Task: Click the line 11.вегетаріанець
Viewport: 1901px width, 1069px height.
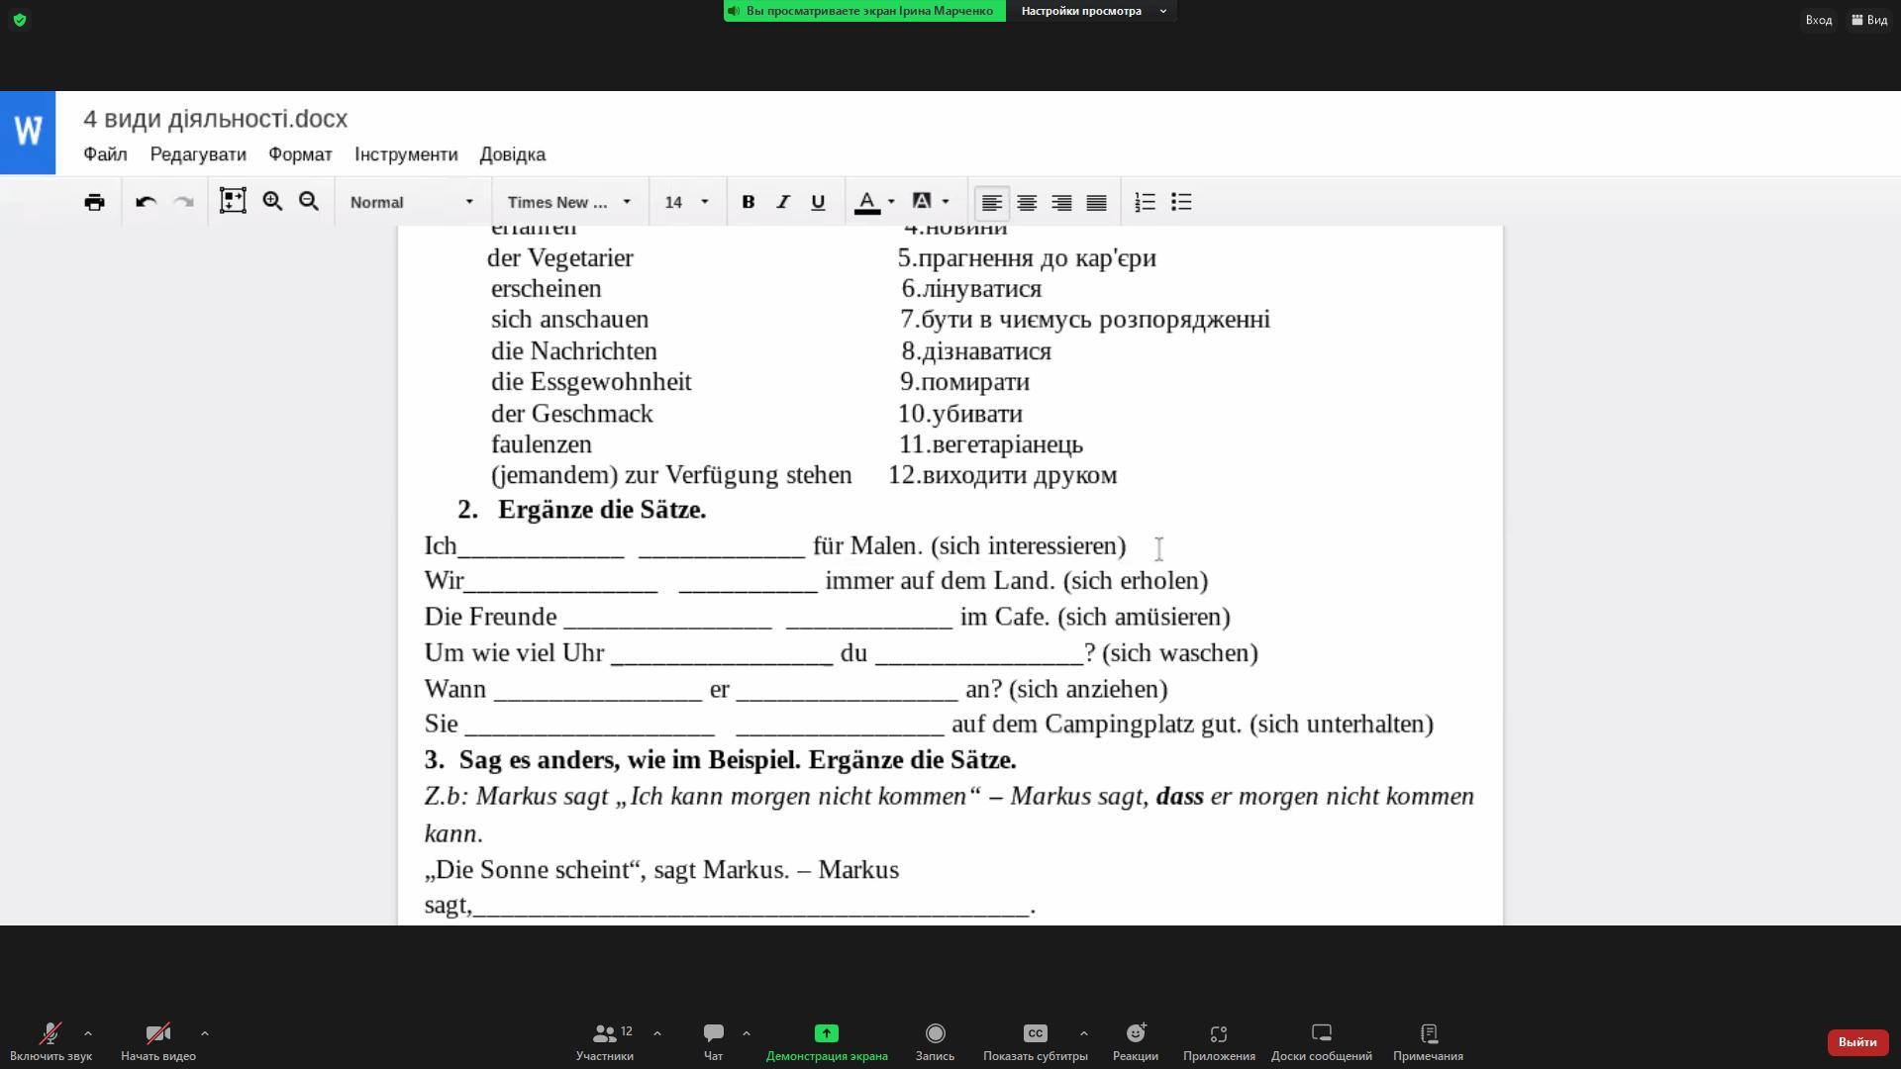Action: pos(990,444)
